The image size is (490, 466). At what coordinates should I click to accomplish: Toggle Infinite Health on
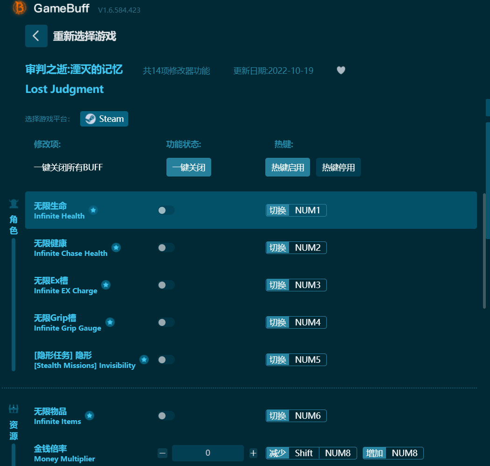[166, 210]
